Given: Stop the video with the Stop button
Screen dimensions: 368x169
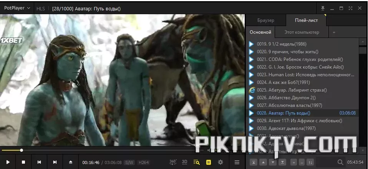Looking at the screenshot, I should [23, 162].
